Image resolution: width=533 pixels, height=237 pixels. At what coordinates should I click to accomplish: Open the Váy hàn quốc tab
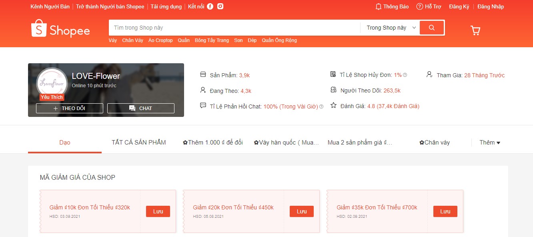(x=287, y=143)
